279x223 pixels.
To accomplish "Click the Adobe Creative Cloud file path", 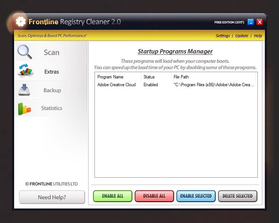I will pos(214,85).
